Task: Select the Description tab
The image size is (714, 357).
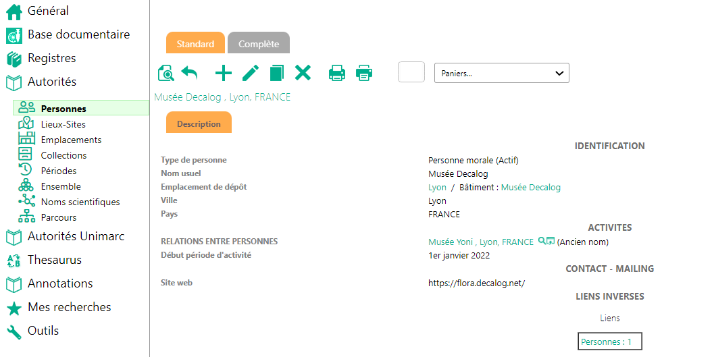Action: pyautogui.click(x=199, y=122)
